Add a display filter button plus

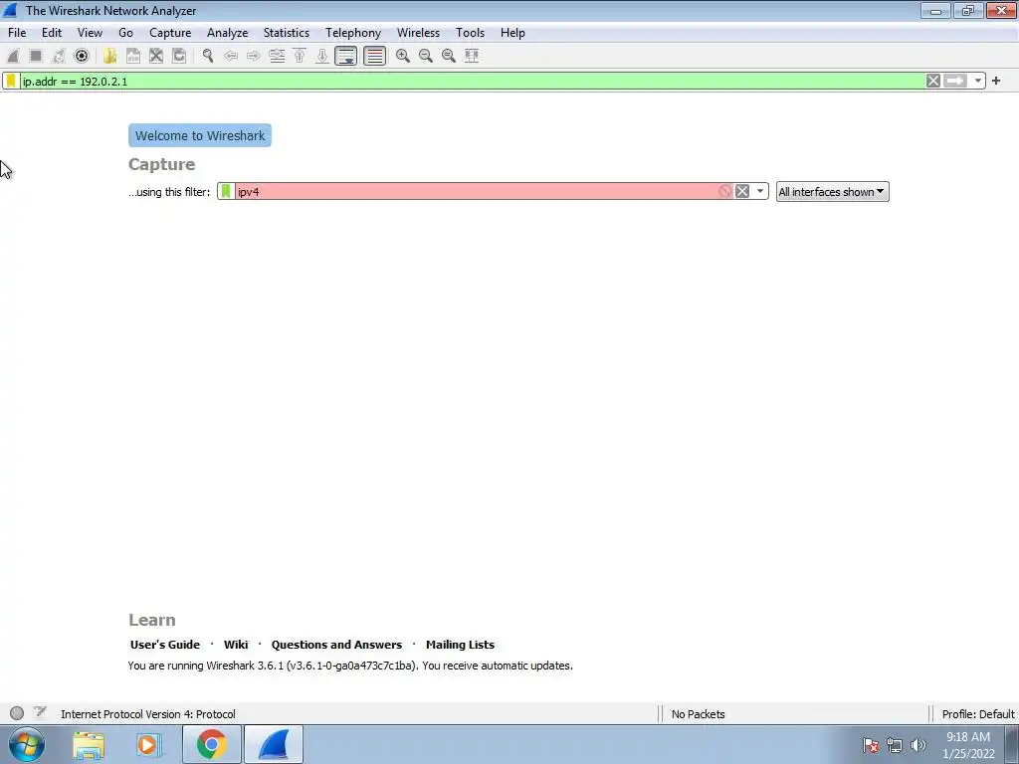pyautogui.click(x=996, y=81)
